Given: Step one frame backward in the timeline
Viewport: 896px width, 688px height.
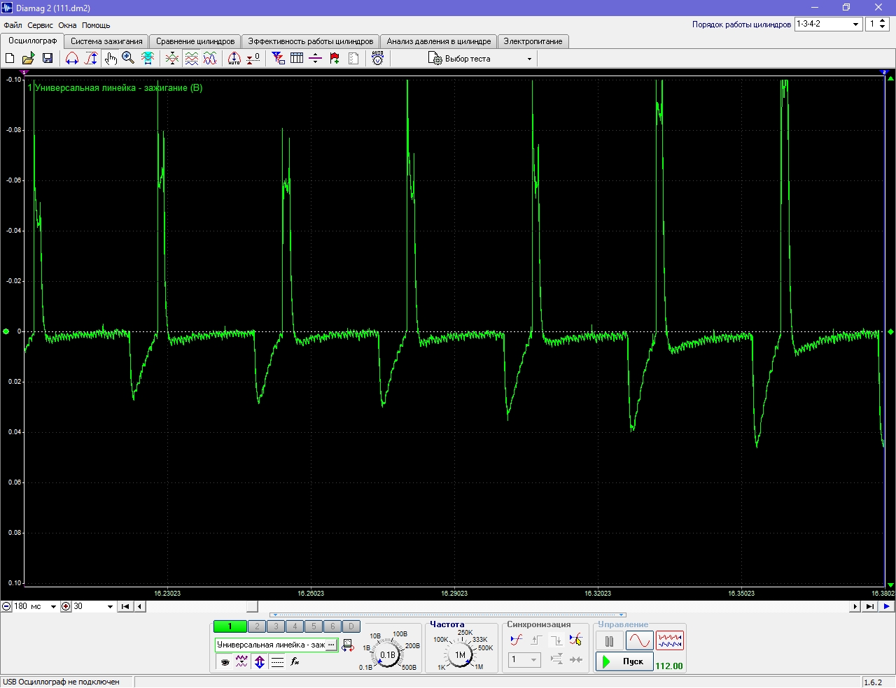Looking at the screenshot, I should point(140,606).
